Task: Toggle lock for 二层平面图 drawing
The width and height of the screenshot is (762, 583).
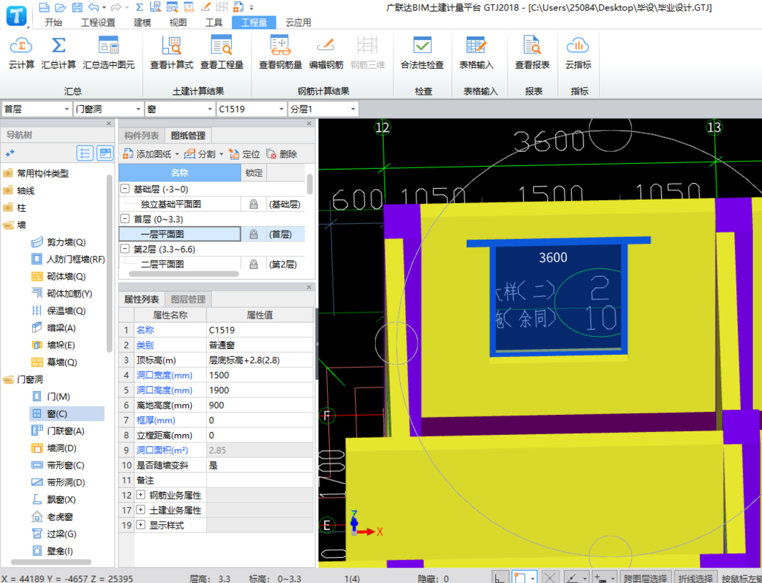Action: click(253, 264)
